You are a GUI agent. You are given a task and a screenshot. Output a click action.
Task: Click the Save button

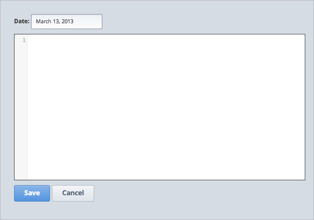click(32, 193)
